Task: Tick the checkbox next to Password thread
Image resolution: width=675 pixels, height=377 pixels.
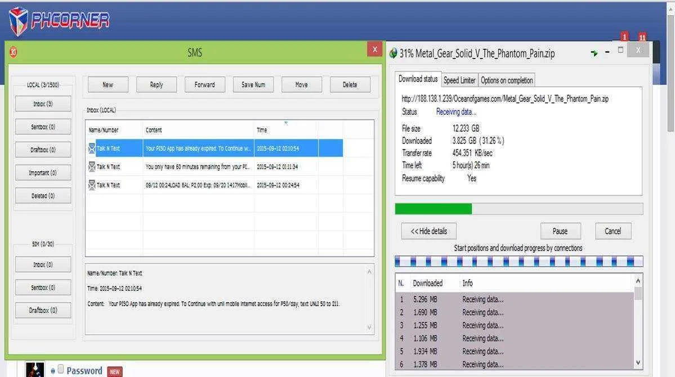Action: [61, 369]
